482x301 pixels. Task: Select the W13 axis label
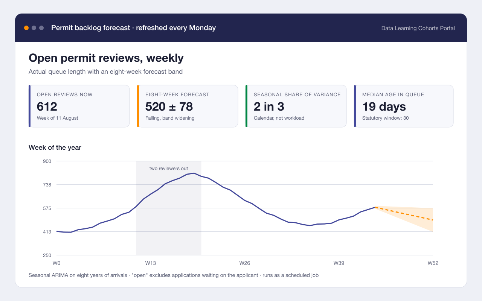tap(151, 263)
